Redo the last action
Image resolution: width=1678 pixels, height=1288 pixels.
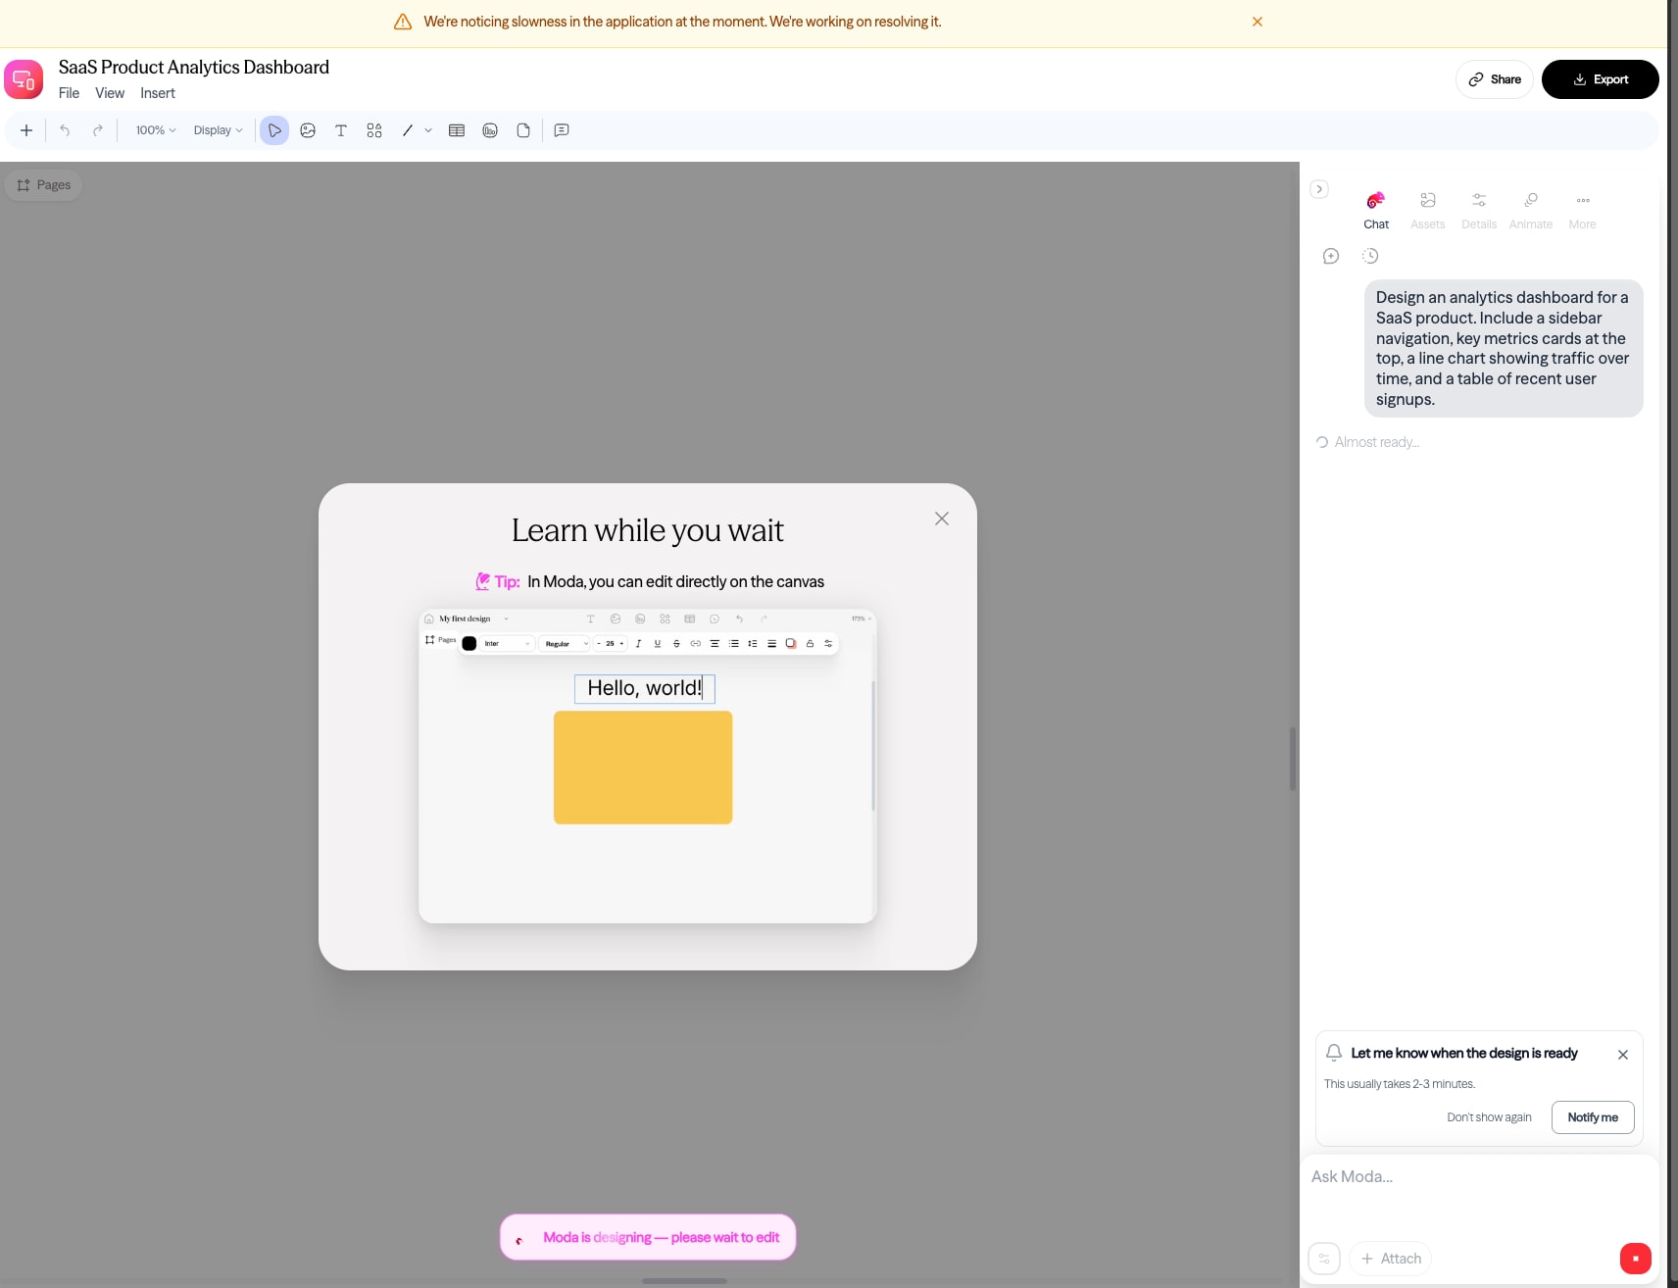(98, 130)
